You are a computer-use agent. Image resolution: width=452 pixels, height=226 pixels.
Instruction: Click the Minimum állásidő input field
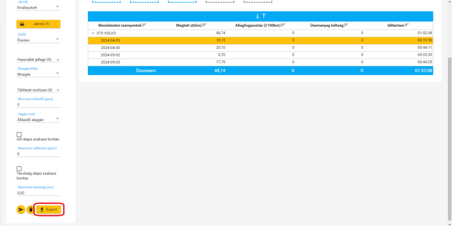[38, 105]
